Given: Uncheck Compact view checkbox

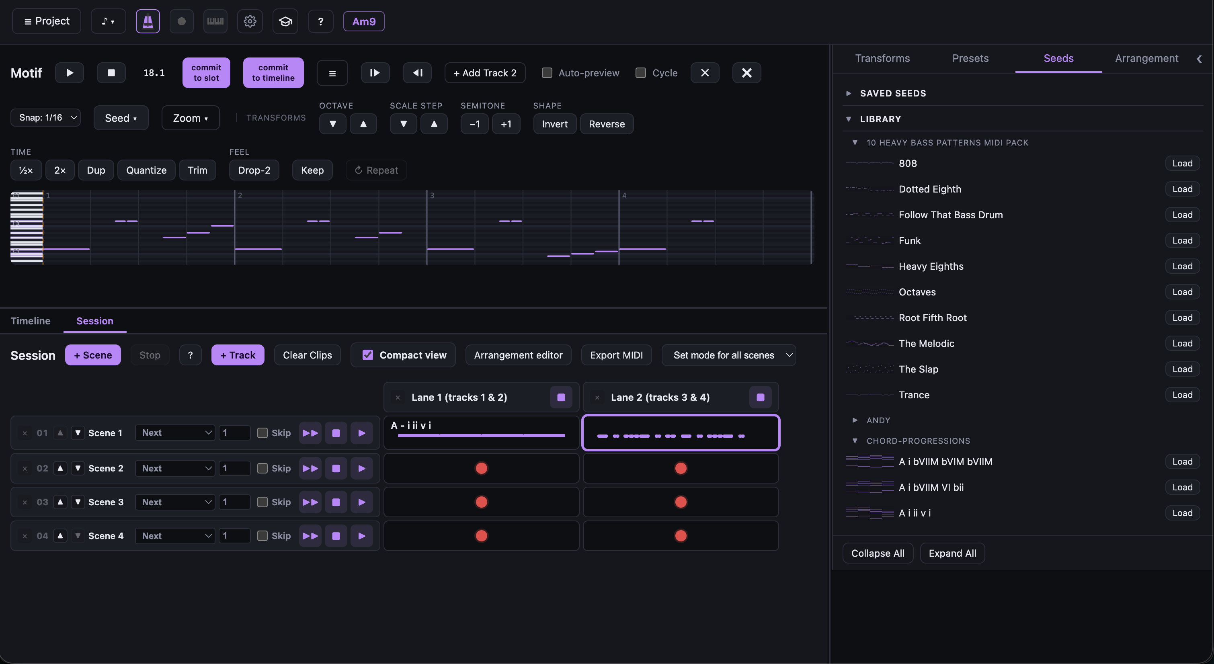Looking at the screenshot, I should point(367,355).
